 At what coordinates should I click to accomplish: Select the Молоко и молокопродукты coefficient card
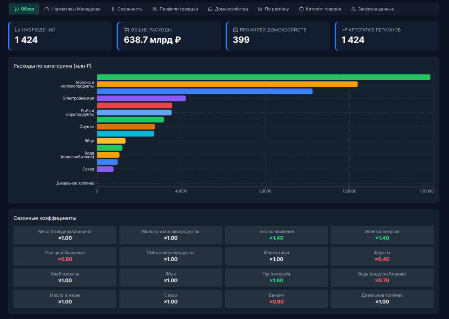point(170,235)
